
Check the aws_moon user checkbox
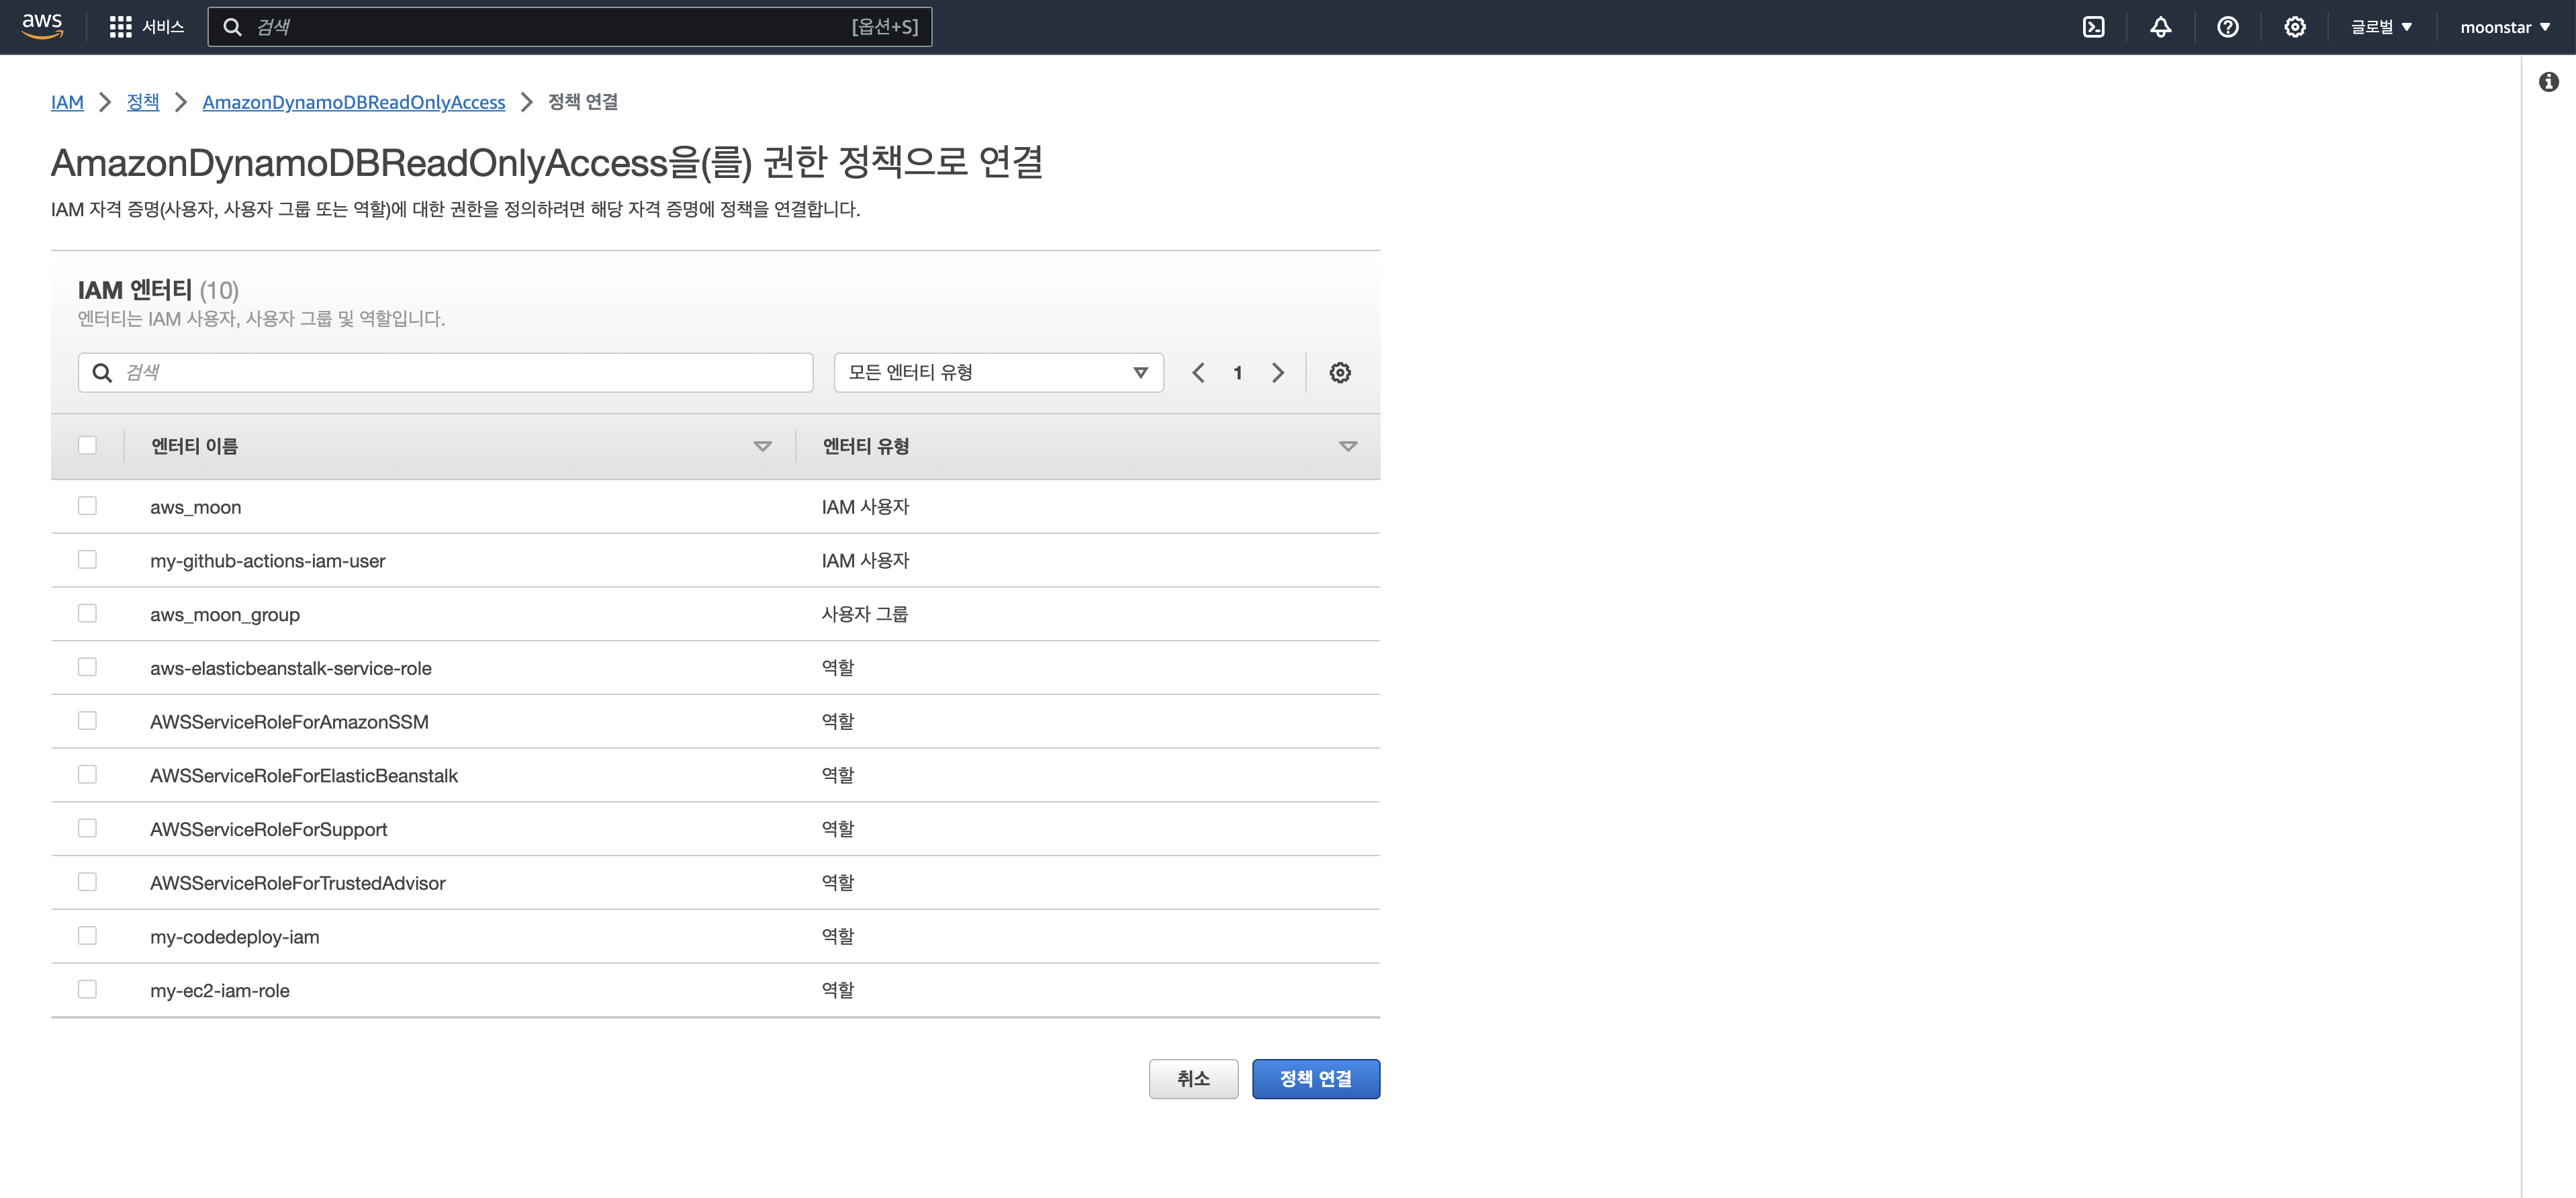click(87, 506)
